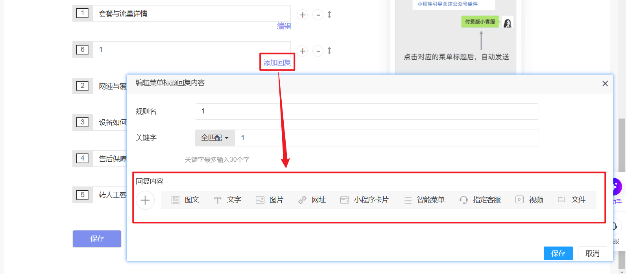Choose 智能菜单 reply type
Viewport: 626px width, 274px height.
tap(424, 200)
